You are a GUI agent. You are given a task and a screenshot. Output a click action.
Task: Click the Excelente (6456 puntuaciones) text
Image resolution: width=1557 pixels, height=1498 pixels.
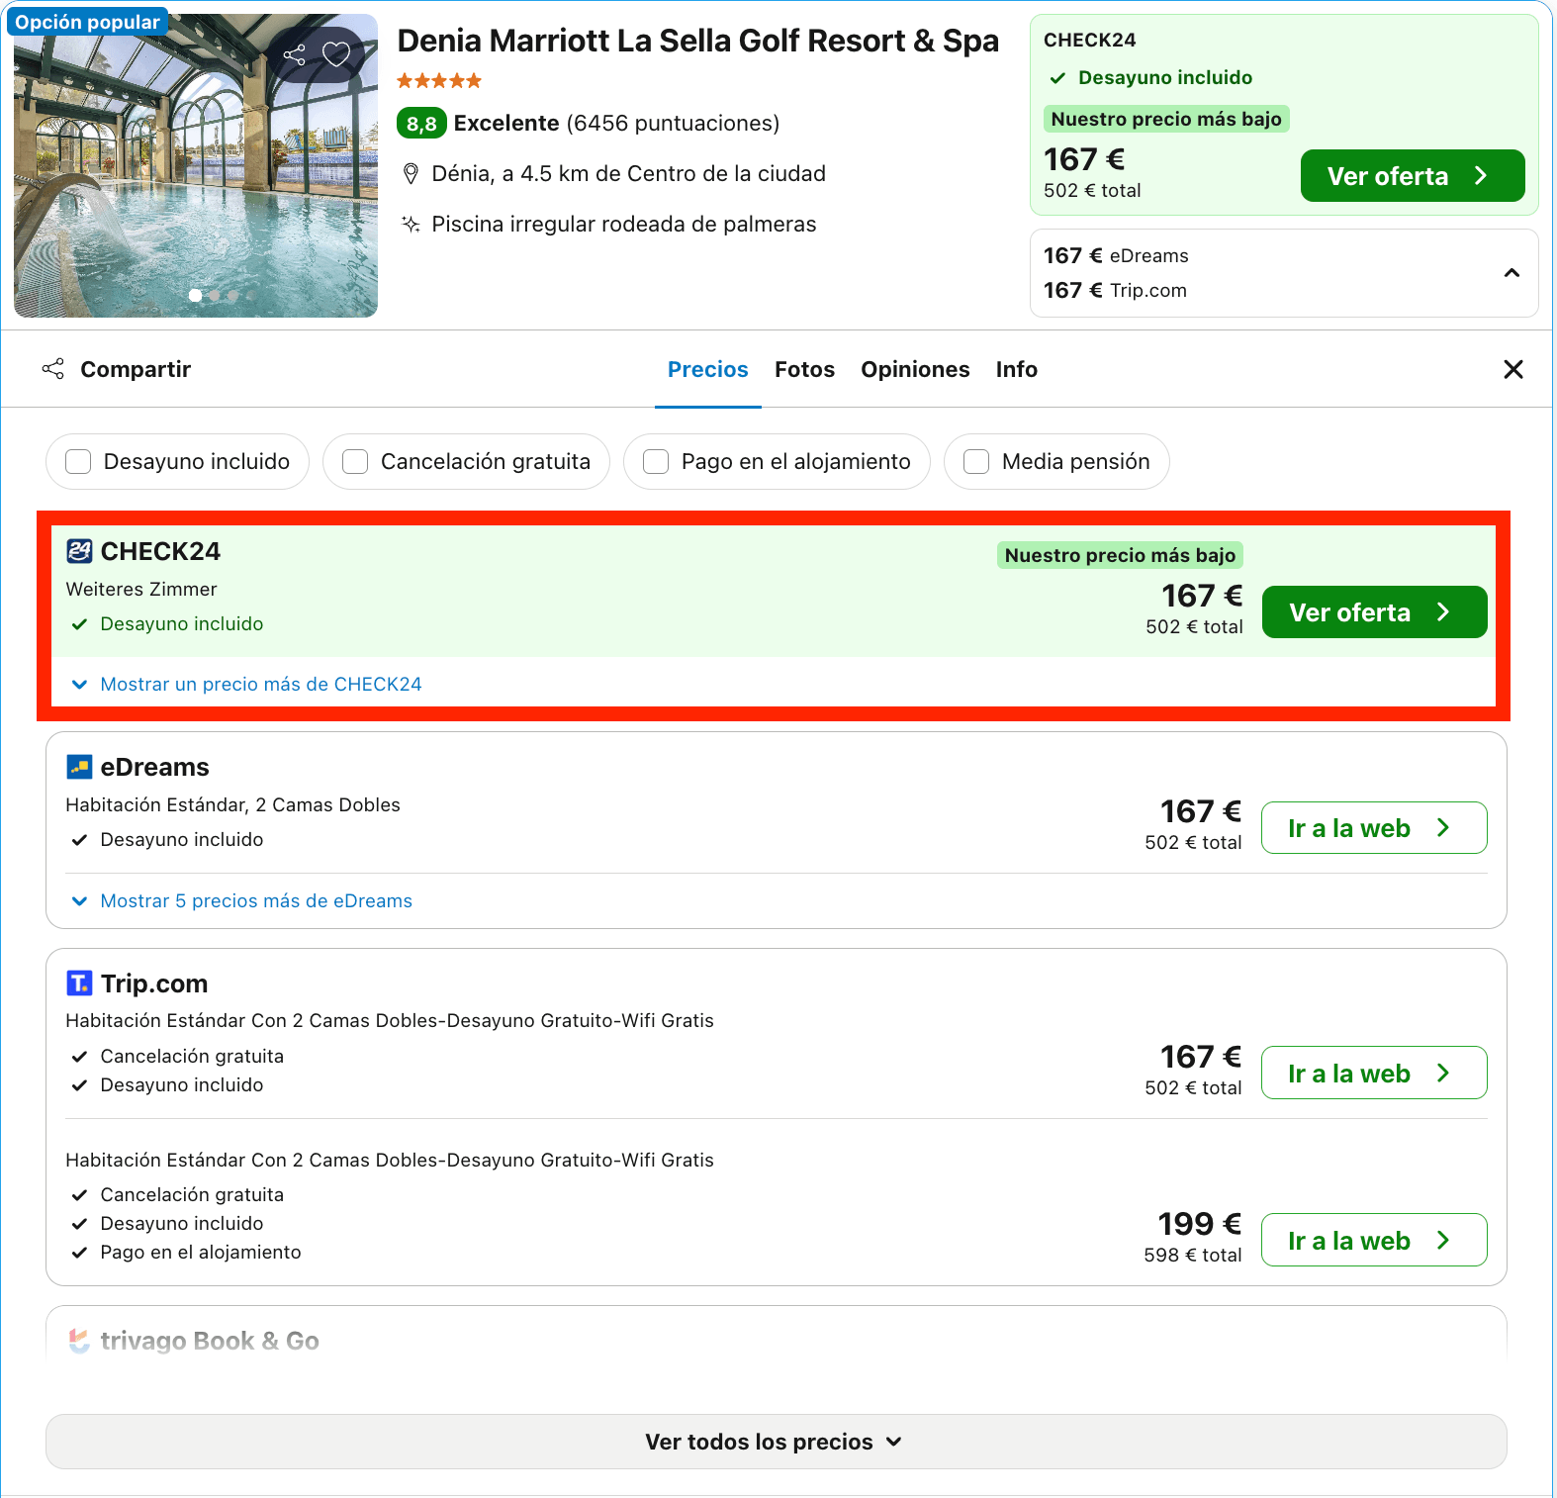616,124
